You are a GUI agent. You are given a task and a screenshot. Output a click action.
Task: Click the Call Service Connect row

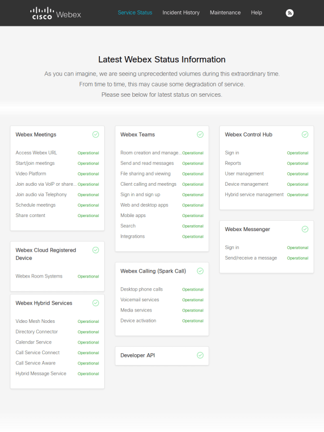(57, 353)
